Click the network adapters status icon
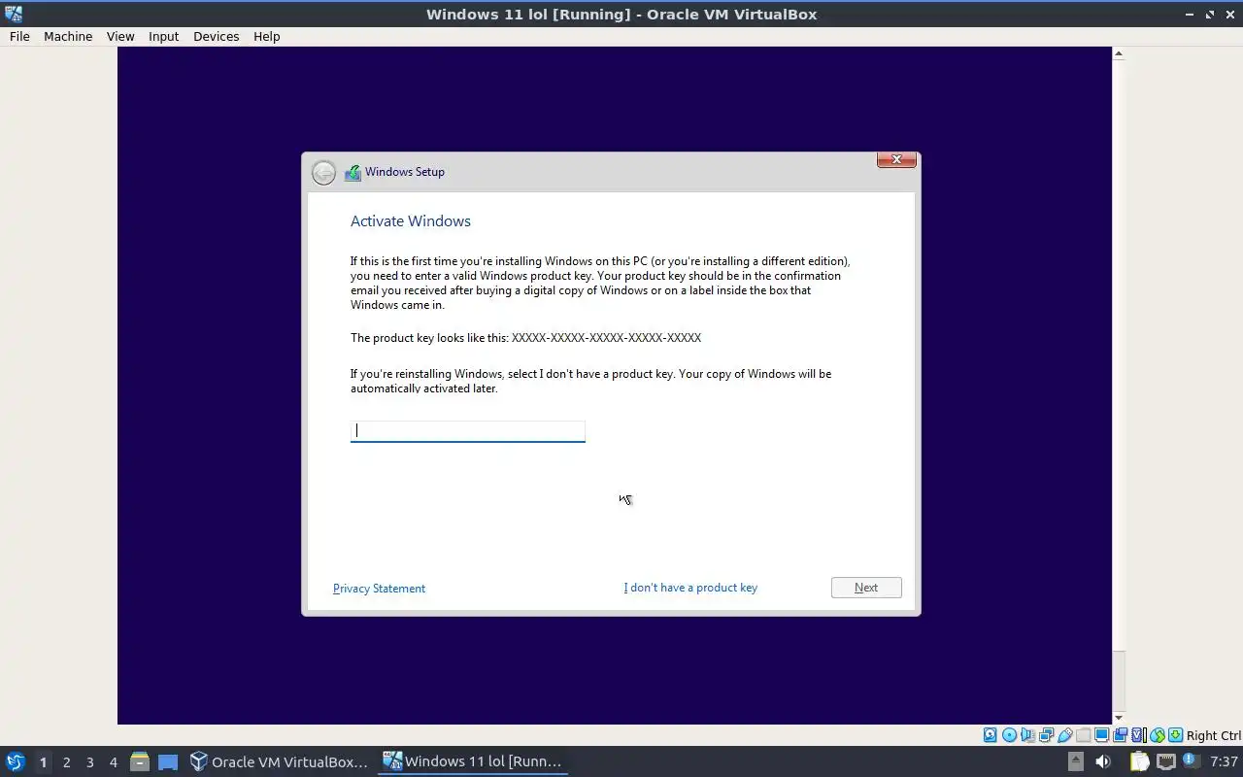 1046,735
